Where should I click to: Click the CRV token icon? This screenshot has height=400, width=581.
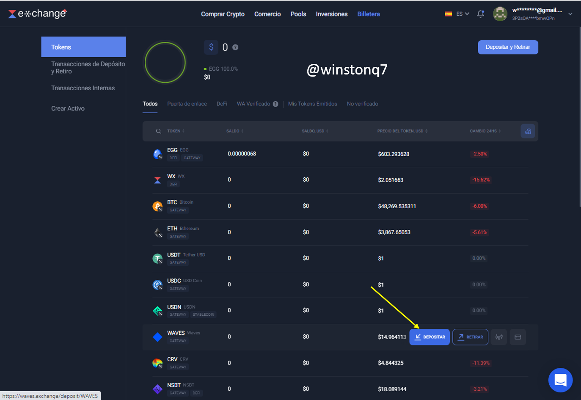click(157, 363)
